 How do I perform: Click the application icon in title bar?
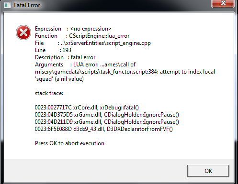(7, 5)
